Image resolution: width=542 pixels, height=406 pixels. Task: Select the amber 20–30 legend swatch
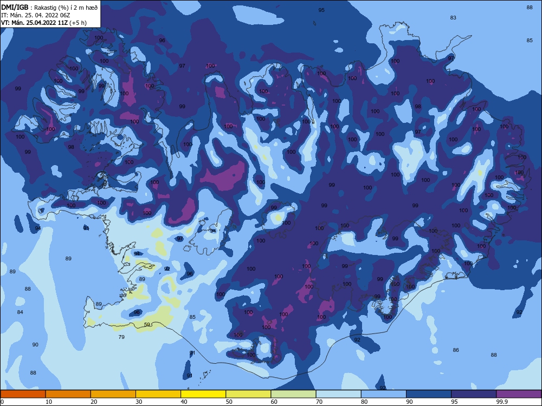pyautogui.click(x=113, y=394)
